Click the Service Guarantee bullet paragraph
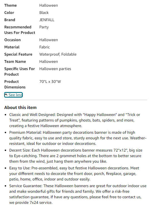 point(78,194)
